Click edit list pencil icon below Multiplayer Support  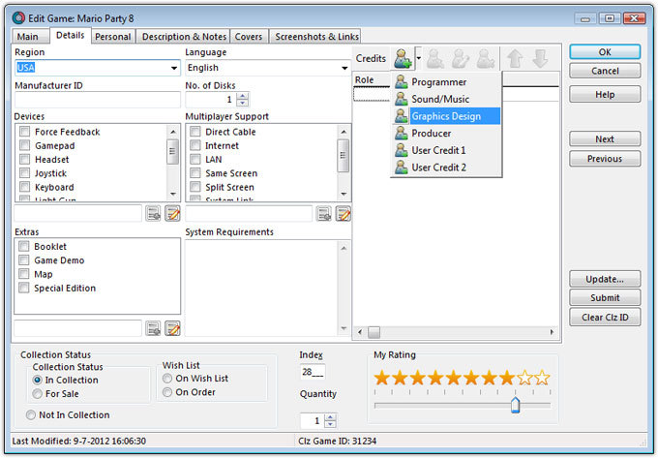[x=344, y=214]
